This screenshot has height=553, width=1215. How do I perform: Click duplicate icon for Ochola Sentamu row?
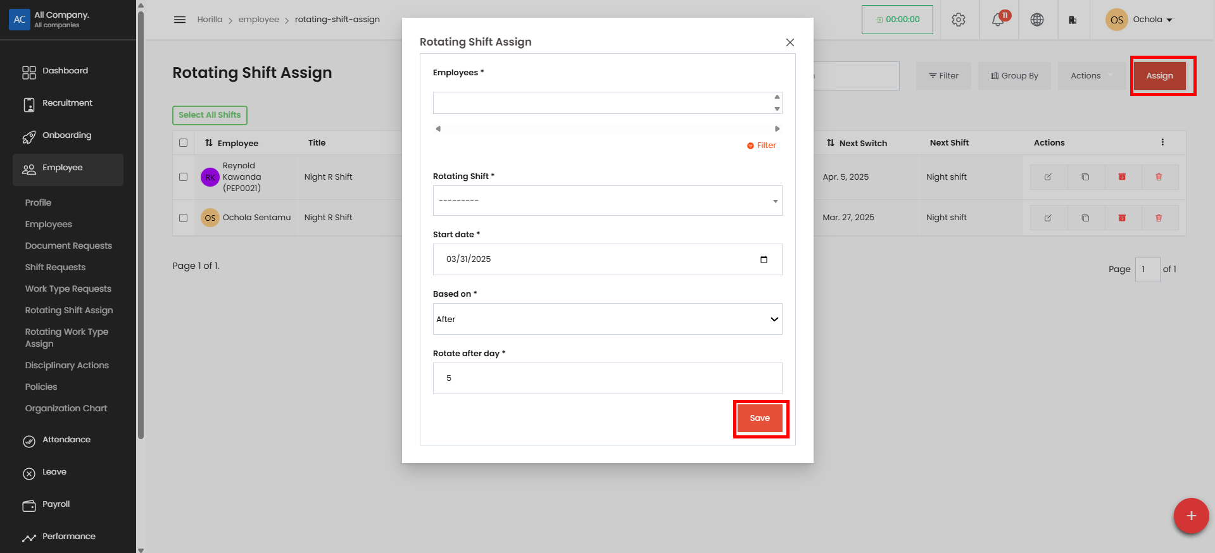click(x=1085, y=218)
